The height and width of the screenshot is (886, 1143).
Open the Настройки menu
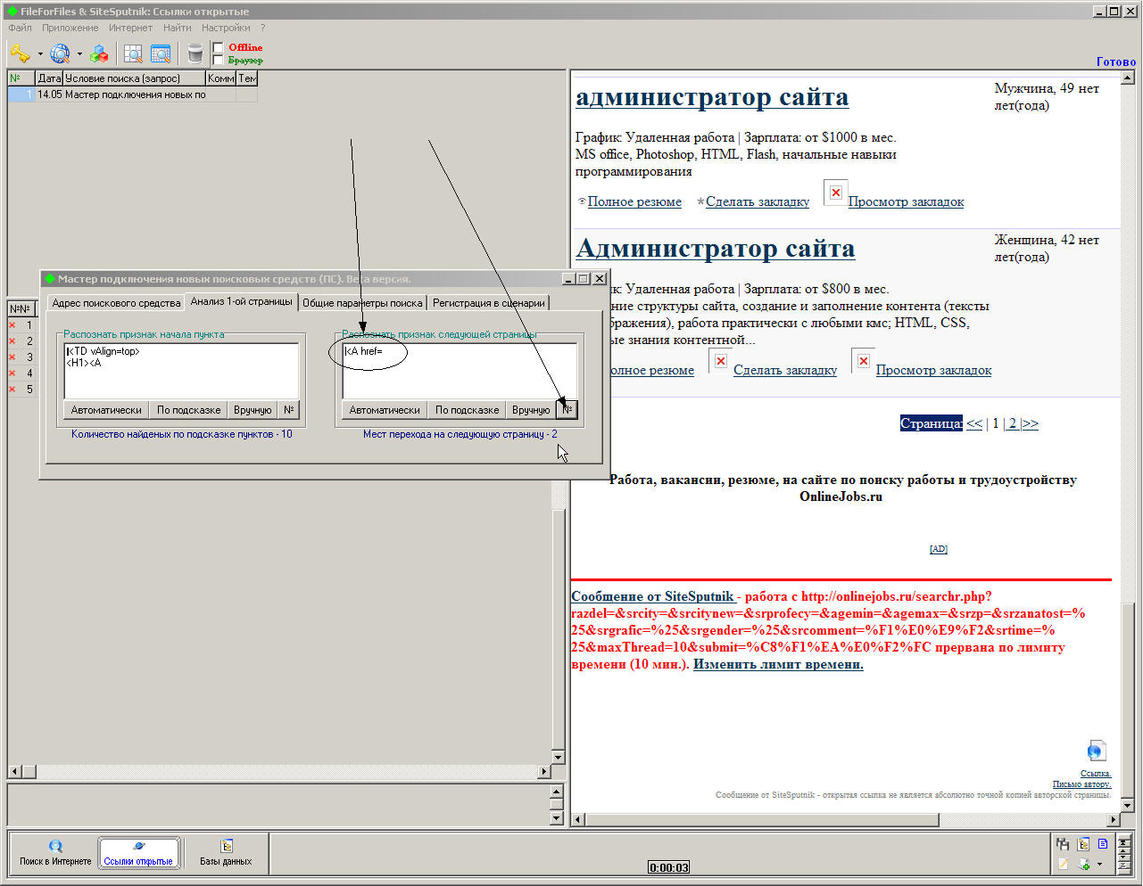coord(225,28)
